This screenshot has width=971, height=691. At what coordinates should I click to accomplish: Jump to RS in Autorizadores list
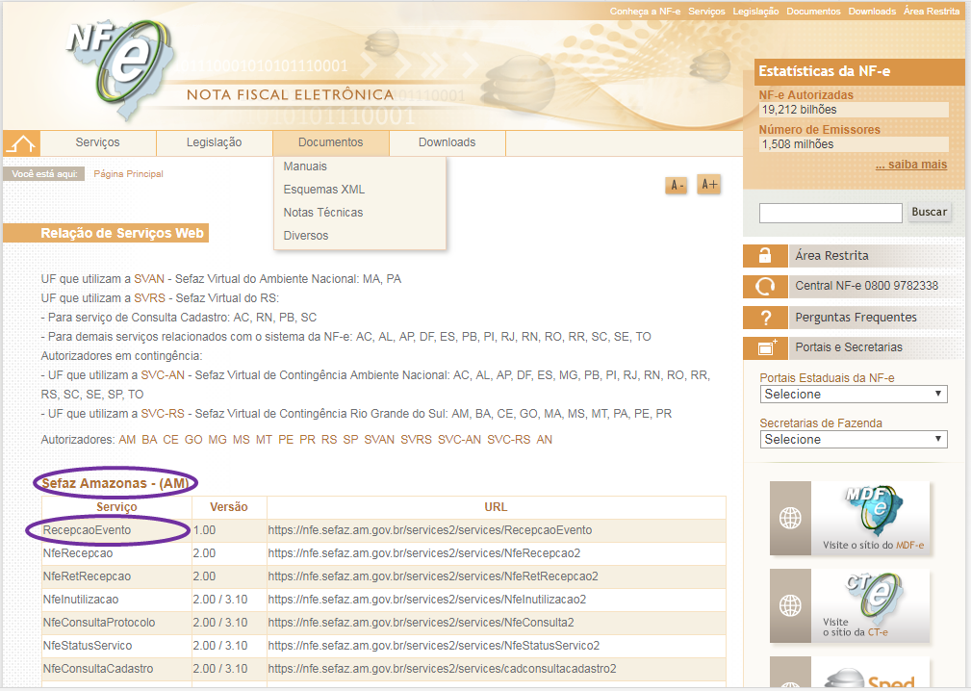329,440
